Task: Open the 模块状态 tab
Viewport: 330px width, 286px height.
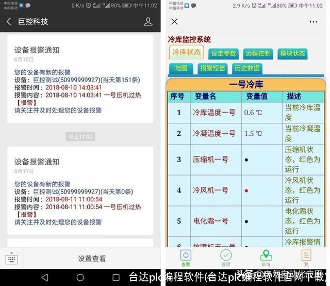Action: coord(292,54)
